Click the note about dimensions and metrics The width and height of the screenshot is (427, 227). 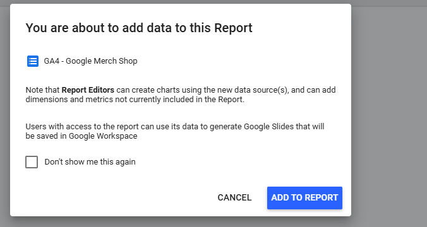(181, 95)
